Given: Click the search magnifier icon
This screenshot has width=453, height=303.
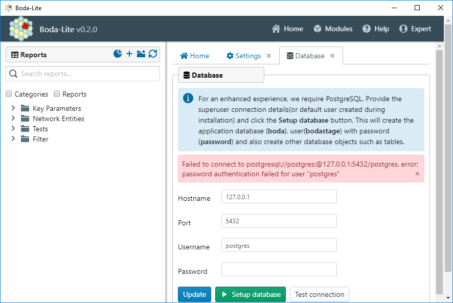Looking at the screenshot, I should tap(13, 74).
